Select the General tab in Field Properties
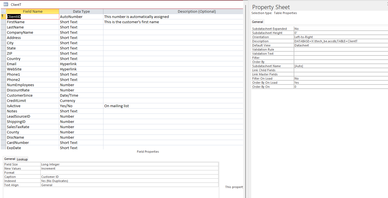388x198 pixels. click(10, 159)
